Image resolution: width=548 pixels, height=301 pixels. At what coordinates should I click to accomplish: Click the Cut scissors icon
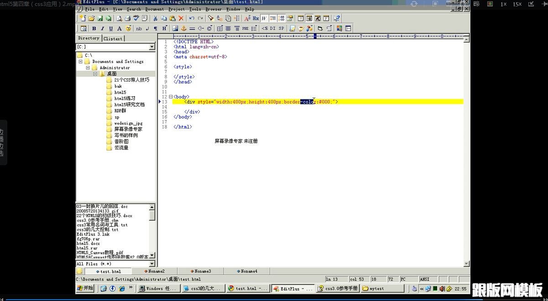[155, 18]
